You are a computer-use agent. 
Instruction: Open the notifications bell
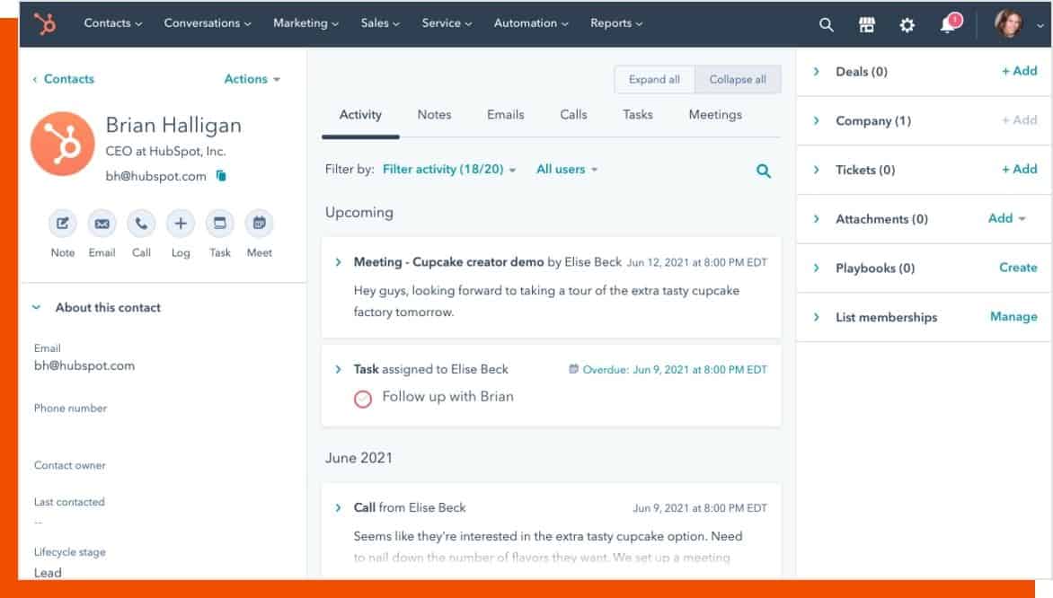point(948,25)
